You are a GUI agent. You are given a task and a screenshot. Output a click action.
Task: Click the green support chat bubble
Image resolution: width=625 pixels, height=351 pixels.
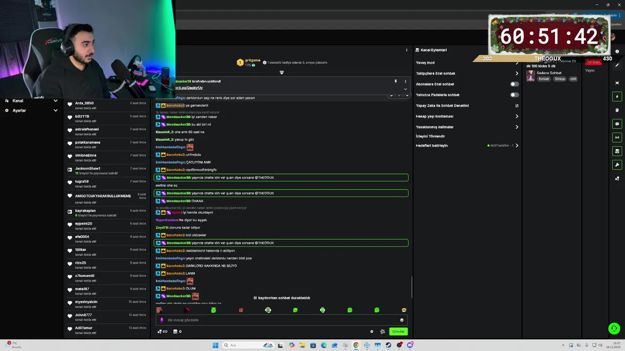(614, 328)
